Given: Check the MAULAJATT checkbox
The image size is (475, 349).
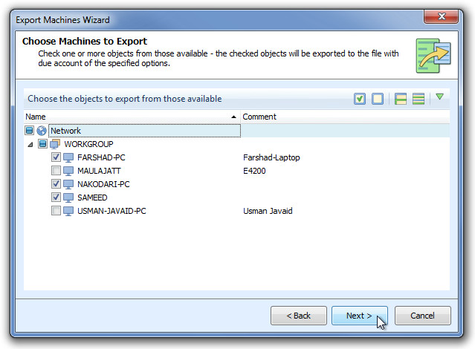Looking at the screenshot, I should pos(56,170).
